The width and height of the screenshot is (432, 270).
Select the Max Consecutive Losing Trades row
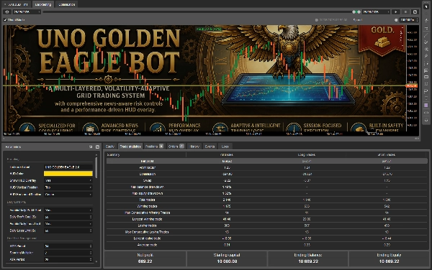click(266, 232)
